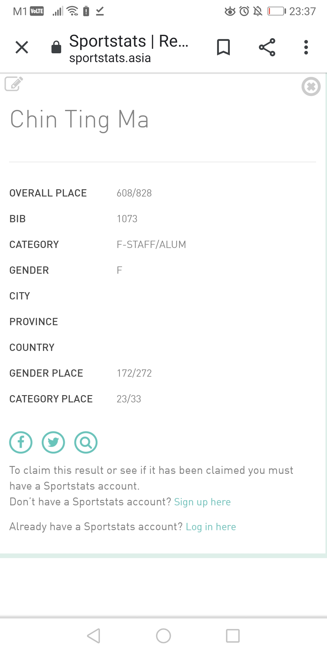The image size is (327, 654).
Task: Tap the Chin Ting Ma name heading
Action: coord(79,120)
